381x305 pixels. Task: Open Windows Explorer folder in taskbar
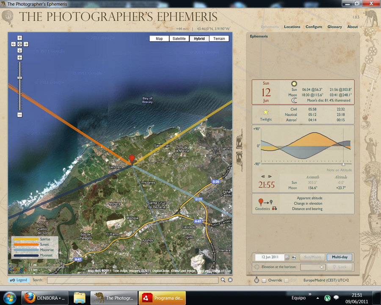pyautogui.click(x=80, y=298)
